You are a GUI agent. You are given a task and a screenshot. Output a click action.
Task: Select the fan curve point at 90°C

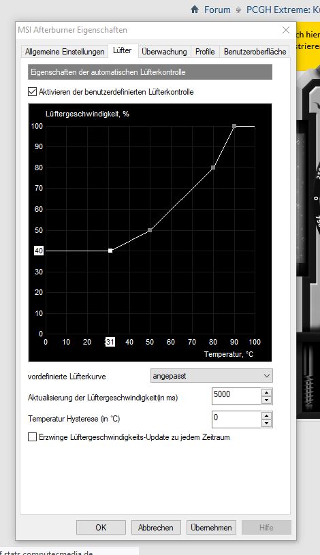pos(234,126)
